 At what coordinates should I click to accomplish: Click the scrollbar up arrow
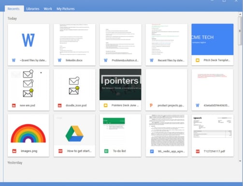tap(240, 15)
